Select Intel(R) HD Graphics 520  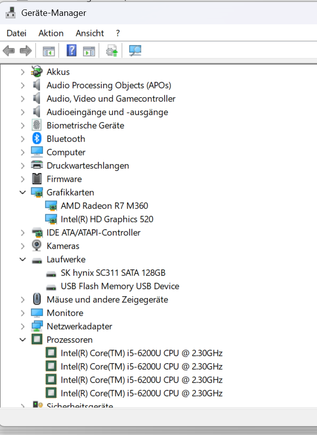[107, 219]
